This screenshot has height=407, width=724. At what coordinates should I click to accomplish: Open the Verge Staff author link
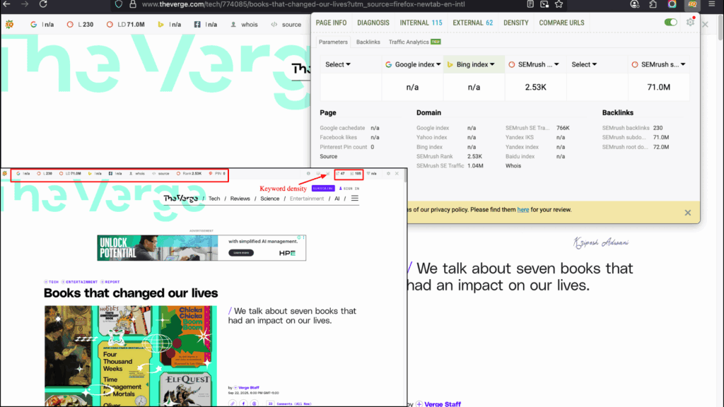tap(442, 403)
